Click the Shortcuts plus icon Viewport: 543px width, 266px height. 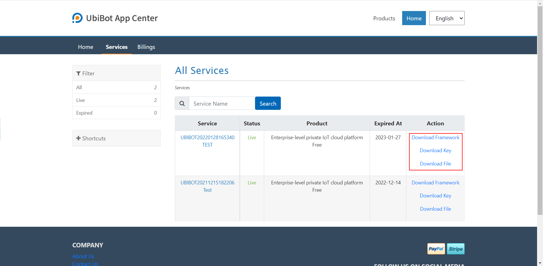(x=78, y=138)
